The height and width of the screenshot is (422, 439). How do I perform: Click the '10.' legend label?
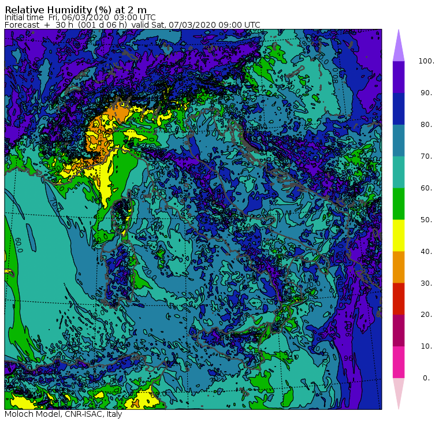click(x=426, y=346)
